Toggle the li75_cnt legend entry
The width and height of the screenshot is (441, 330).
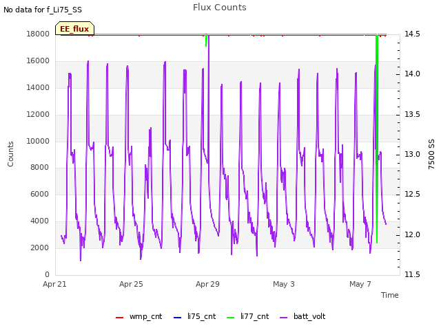[194, 316]
